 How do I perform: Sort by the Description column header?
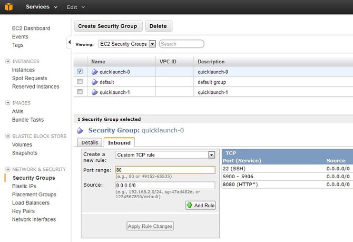pyautogui.click(x=273, y=62)
